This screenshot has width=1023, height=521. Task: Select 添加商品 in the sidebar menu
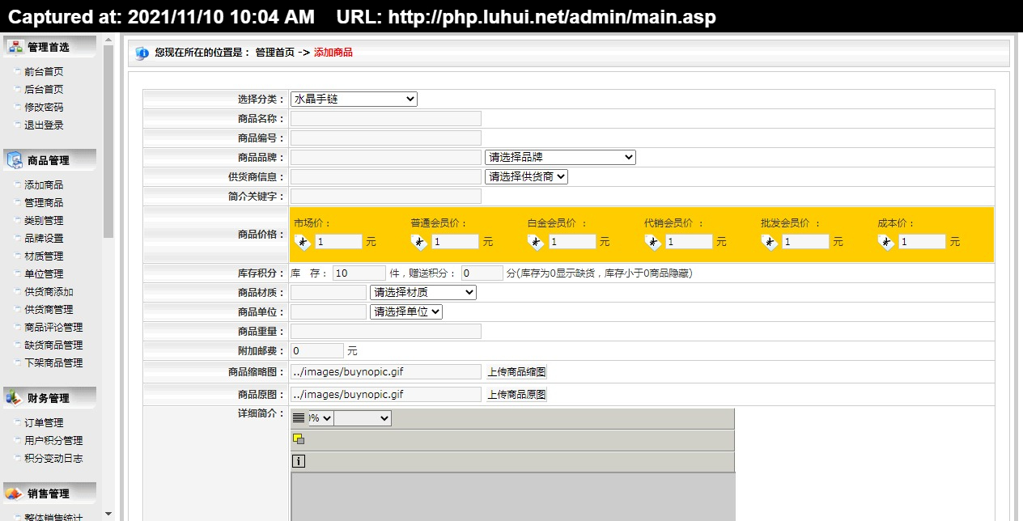click(x=44, y=185)
